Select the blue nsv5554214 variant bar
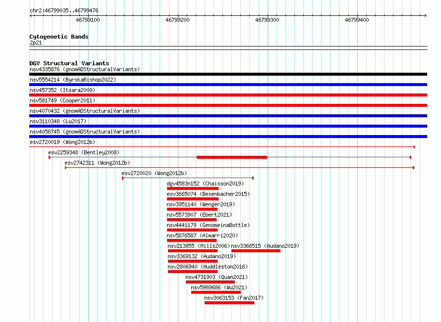The width and height of the screenshot is (441, 322). [x=228, y=85]
